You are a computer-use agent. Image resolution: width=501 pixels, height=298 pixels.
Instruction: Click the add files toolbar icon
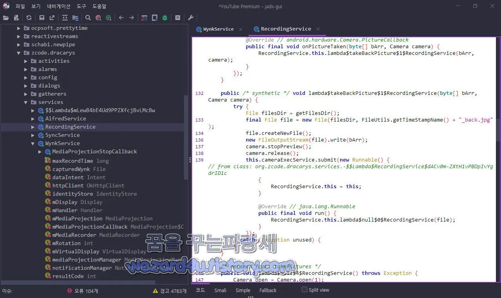[16, 18]
